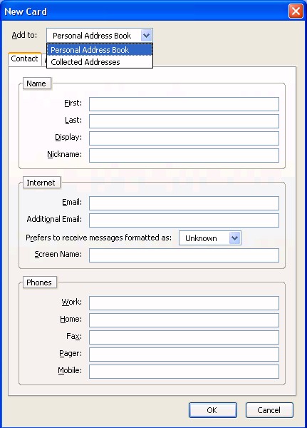Confirm the new card with OK
307x428 pixels.
(x=213, y=410)
